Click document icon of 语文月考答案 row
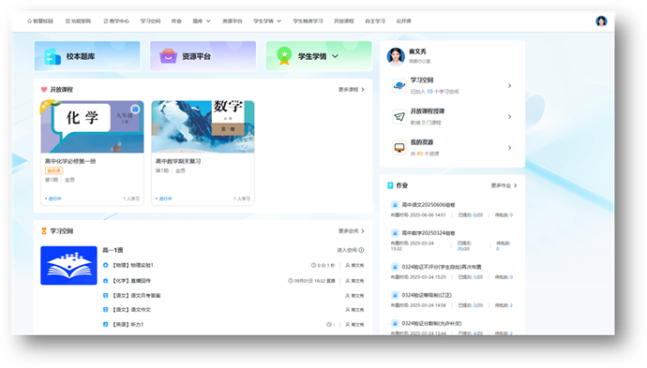This screenshot has width=647, height=368. click(x=105, y=296)
